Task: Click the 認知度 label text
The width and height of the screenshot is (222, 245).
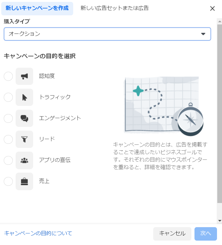Action: pos(47,76)
